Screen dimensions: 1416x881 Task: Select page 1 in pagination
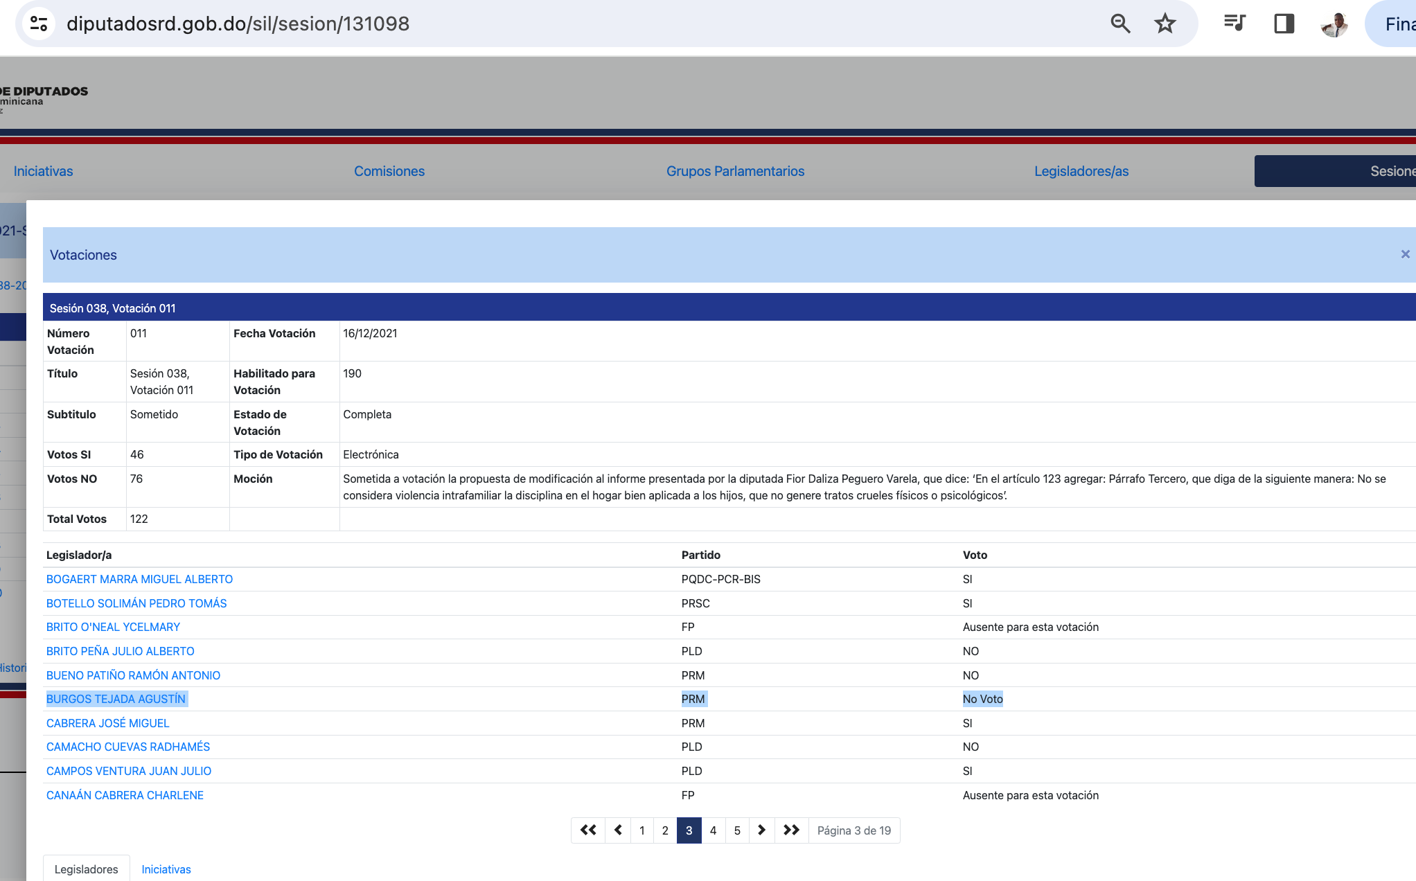(642, 830)
